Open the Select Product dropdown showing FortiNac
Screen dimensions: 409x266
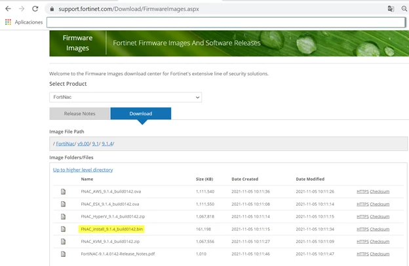pos(125,97)
